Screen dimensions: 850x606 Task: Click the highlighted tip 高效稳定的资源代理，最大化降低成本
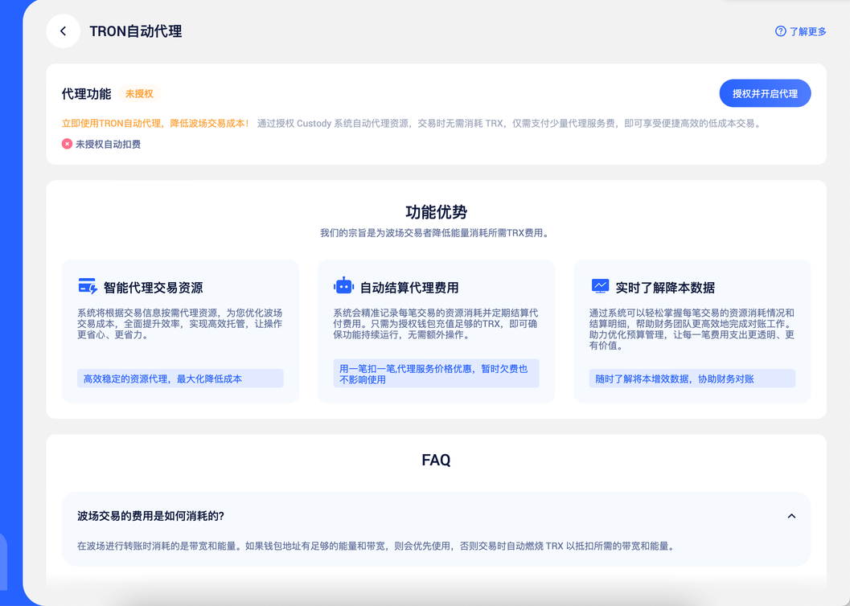tap(180, 378)
